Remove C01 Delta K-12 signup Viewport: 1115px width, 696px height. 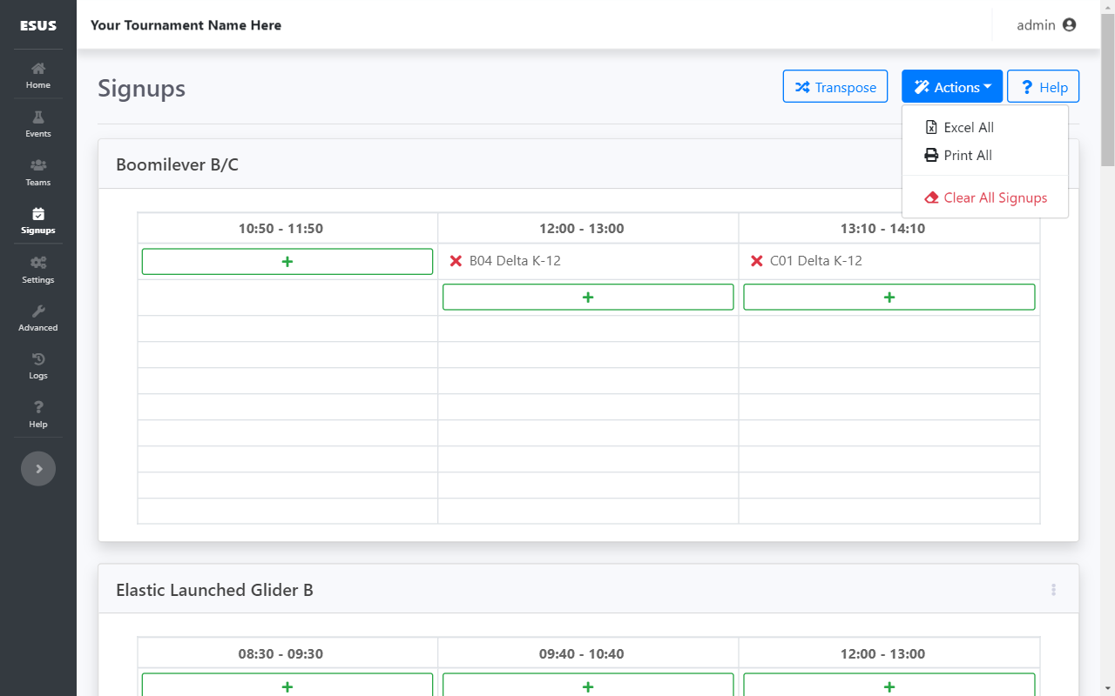[x=756, y=261]
